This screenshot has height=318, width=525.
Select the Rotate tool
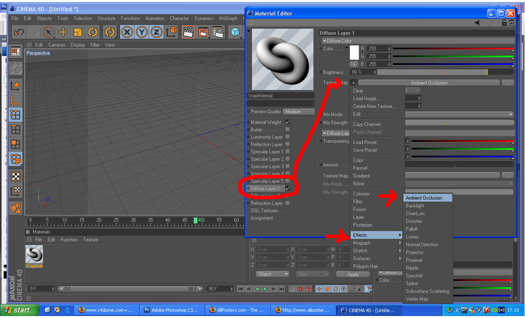(92, 32)
